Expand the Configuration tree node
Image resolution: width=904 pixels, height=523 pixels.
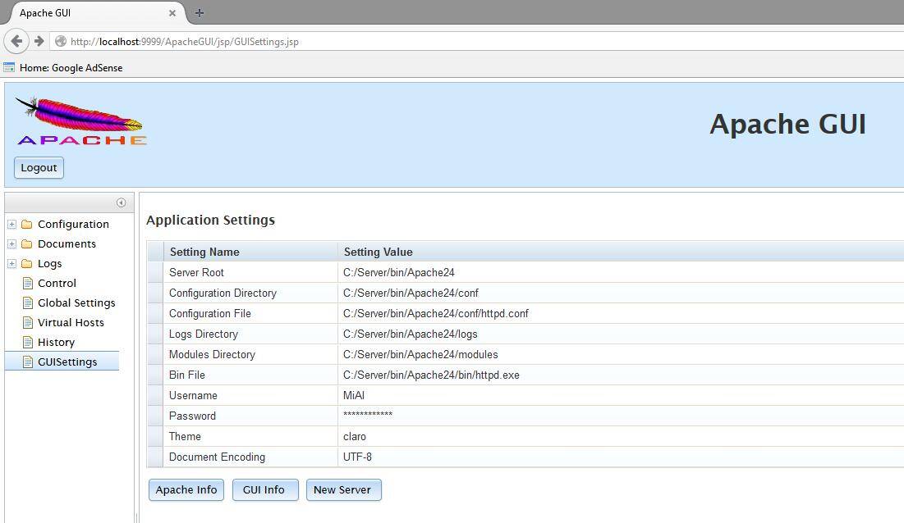coord(11,224)
